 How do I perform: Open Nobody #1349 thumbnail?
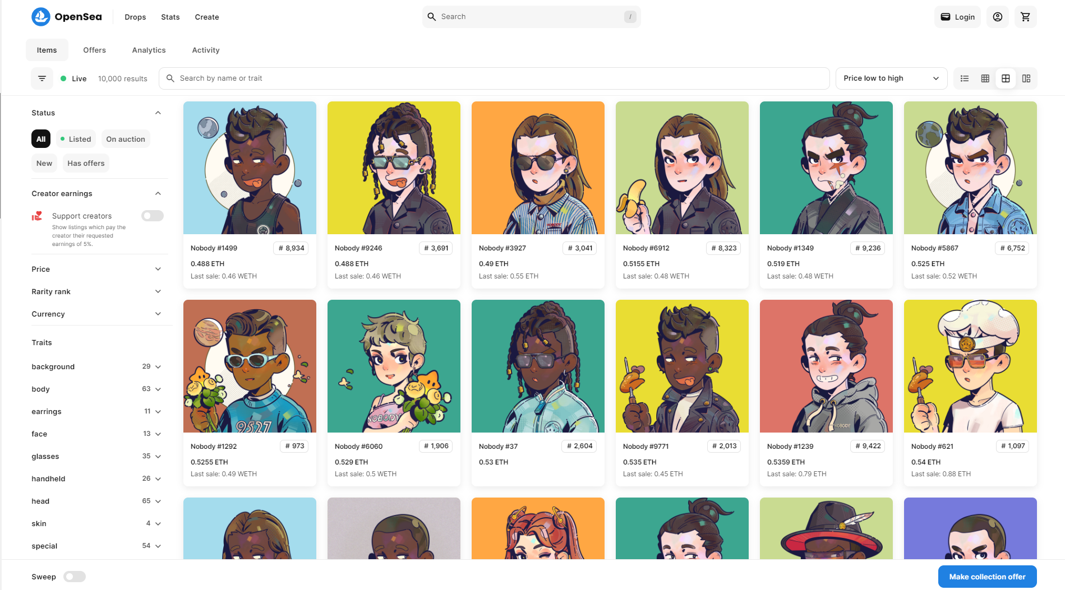point(826,168)
